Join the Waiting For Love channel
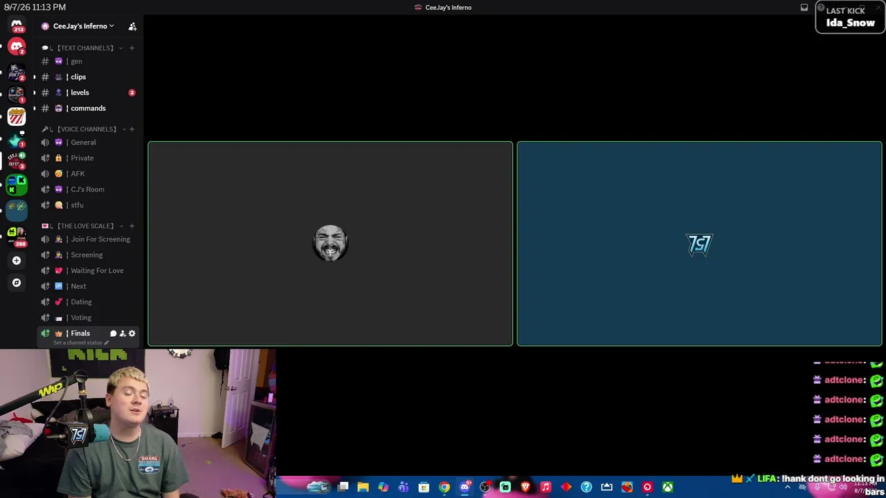The image size is (886, 498). (89, 270)
